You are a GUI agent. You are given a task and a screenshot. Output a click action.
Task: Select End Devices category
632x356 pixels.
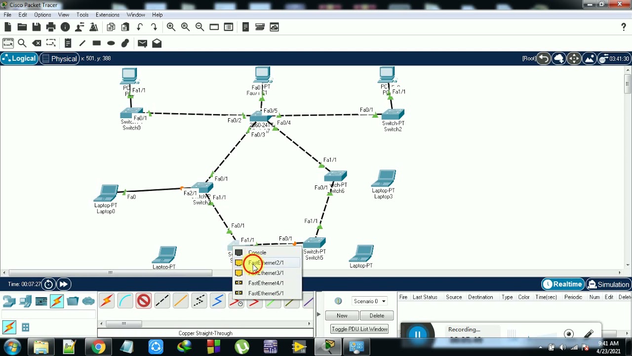25,301
